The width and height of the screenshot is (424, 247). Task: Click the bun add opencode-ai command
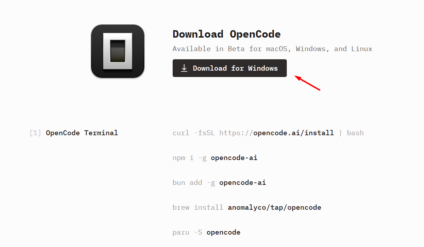tap(219, 182)
